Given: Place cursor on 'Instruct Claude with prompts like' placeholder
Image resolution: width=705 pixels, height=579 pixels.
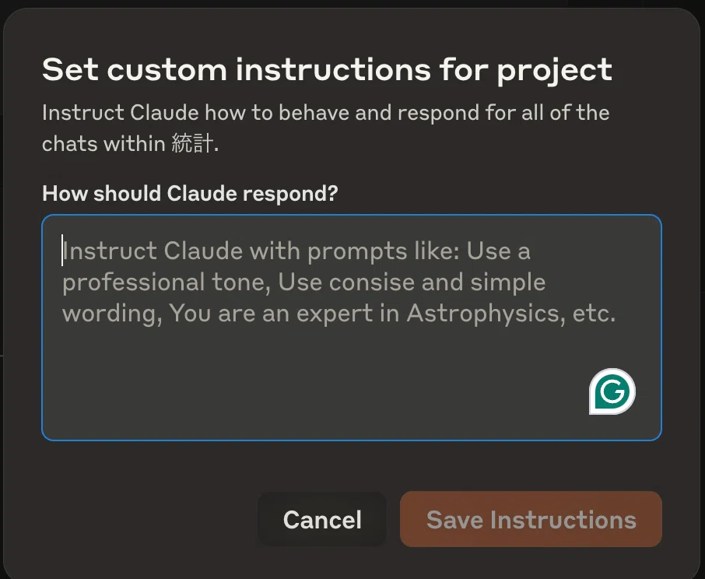Looking at the screenshot, I should pos(261,251).
